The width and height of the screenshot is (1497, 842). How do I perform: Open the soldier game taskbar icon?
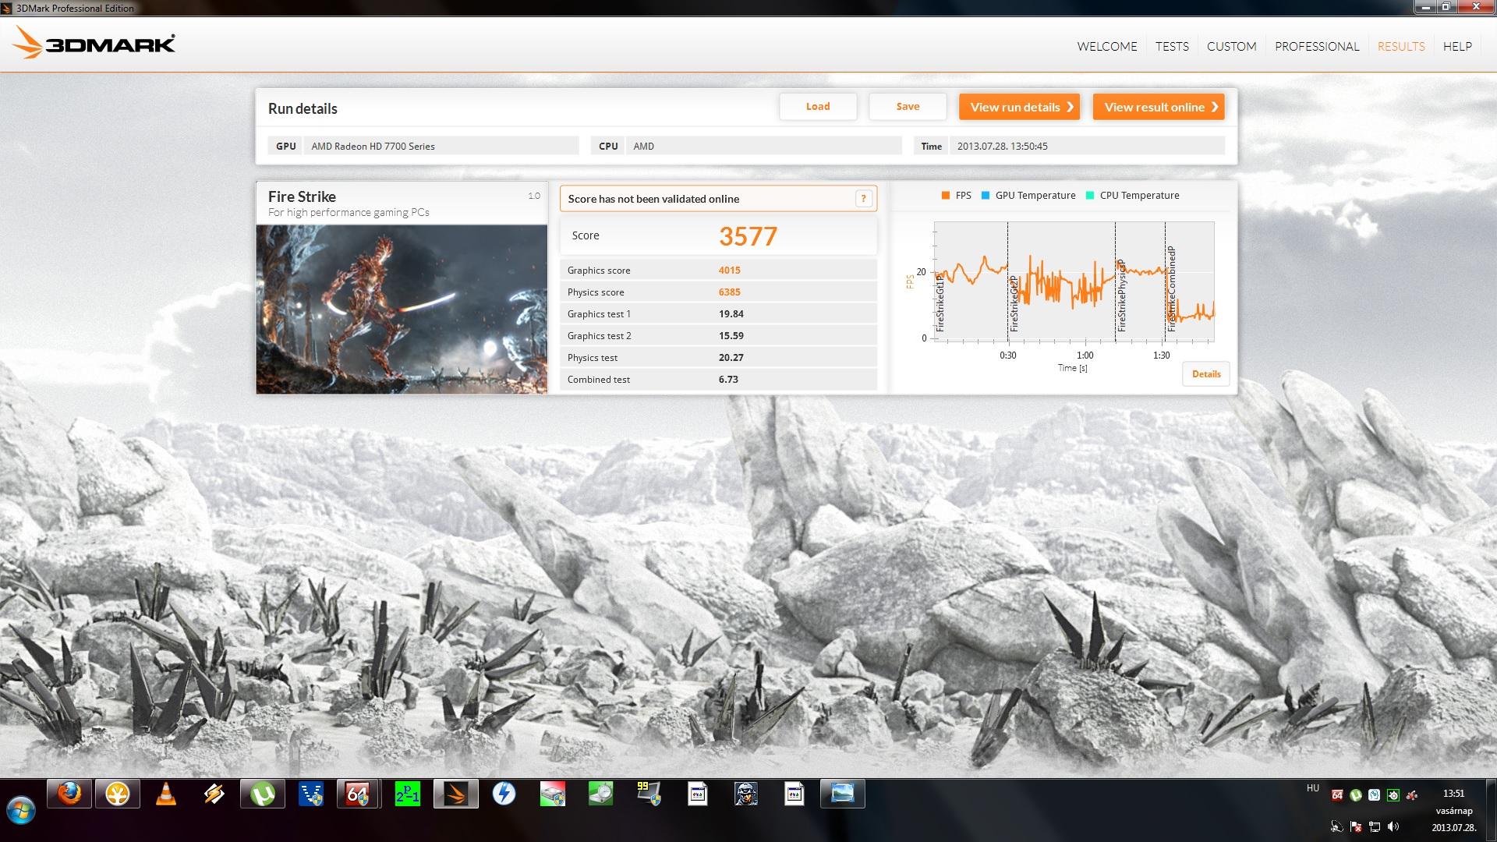[746, 794]
